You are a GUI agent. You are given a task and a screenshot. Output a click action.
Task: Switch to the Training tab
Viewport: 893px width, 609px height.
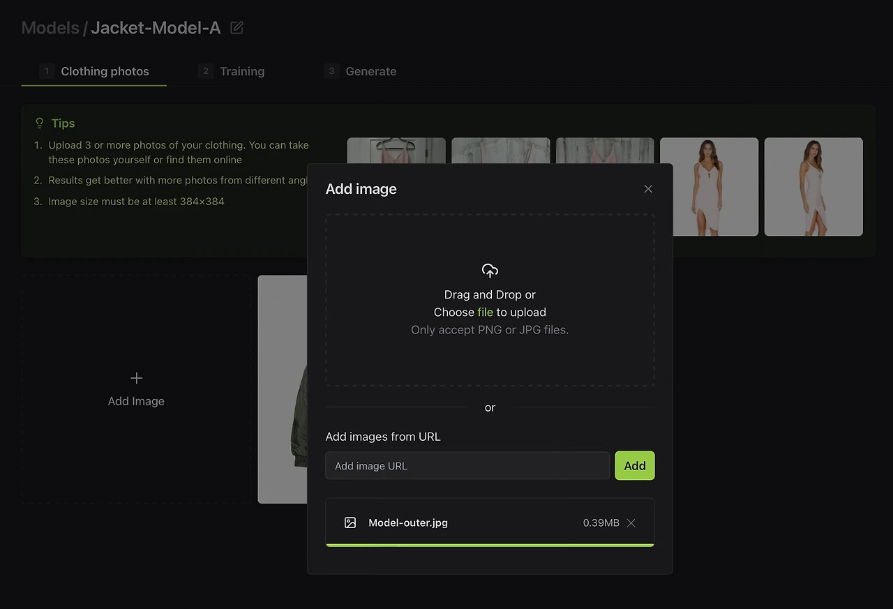coord(232,71)
